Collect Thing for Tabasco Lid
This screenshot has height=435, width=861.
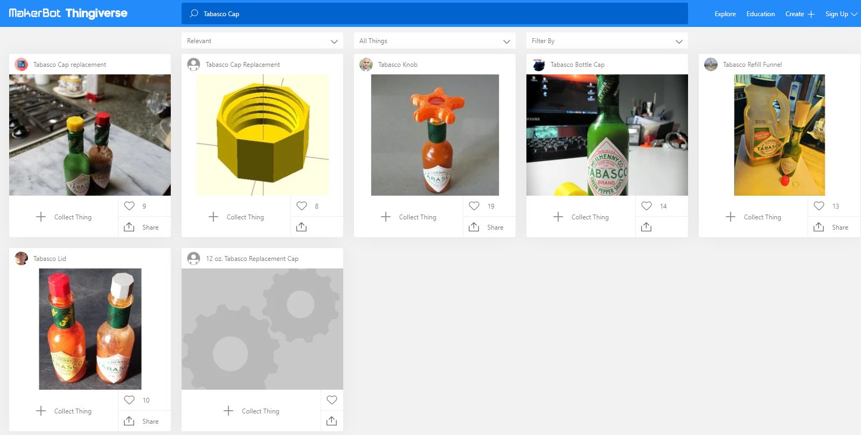(x=64, y=411)
